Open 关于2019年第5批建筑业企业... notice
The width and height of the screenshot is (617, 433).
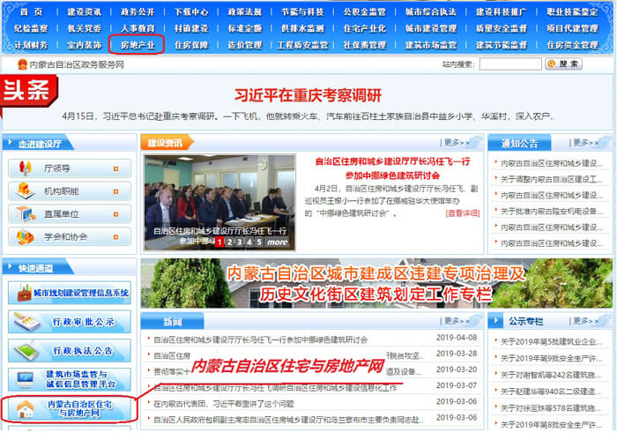click(551, 342)
